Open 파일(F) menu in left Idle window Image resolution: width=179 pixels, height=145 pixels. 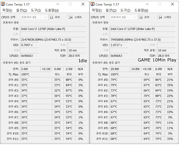7,10
